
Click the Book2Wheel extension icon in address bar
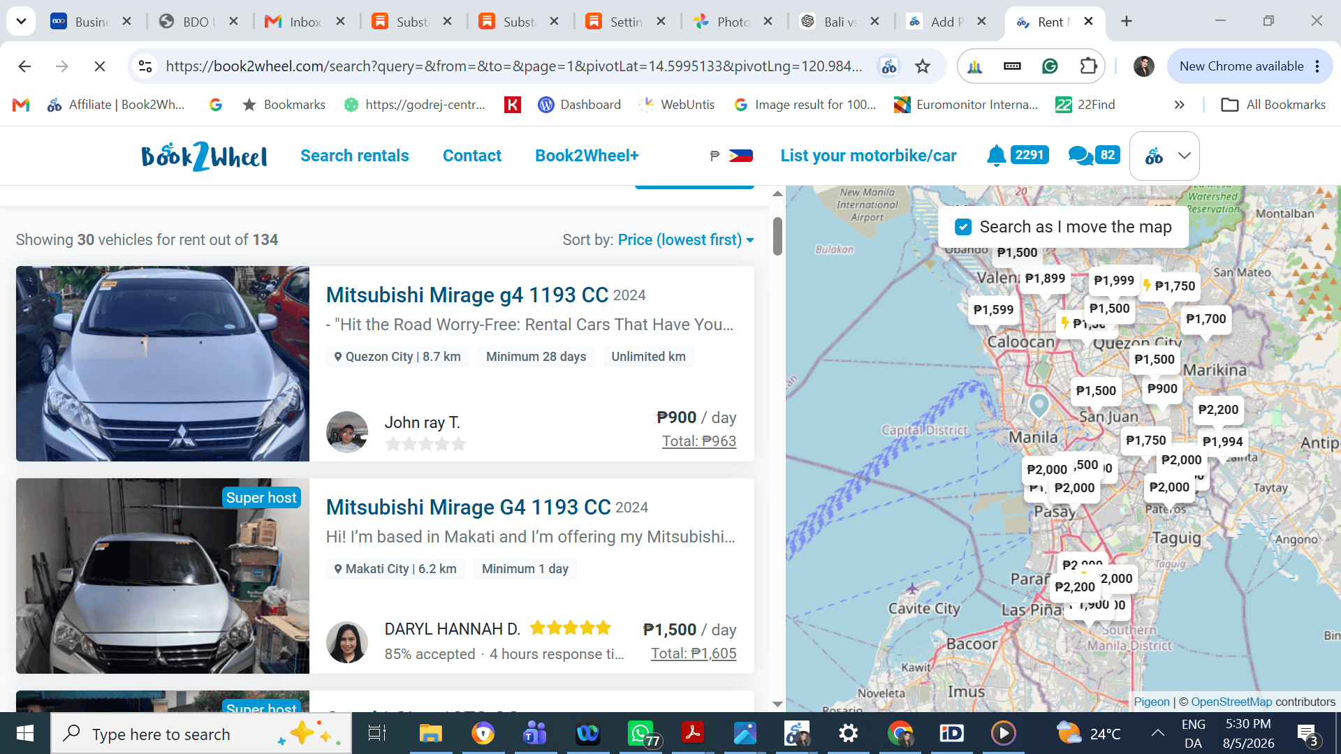click(x=889, y=66)
